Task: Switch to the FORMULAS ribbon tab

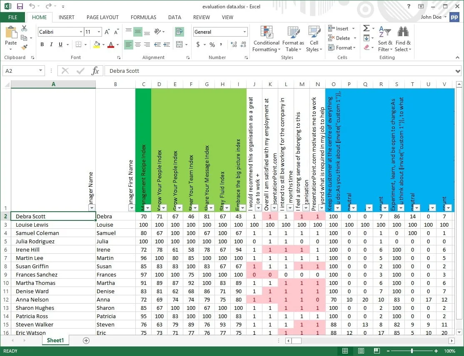Action: [143, 17]
